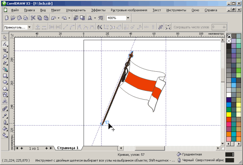
Task: Click the Undo arrow icon
Action: tap(54, 18)
